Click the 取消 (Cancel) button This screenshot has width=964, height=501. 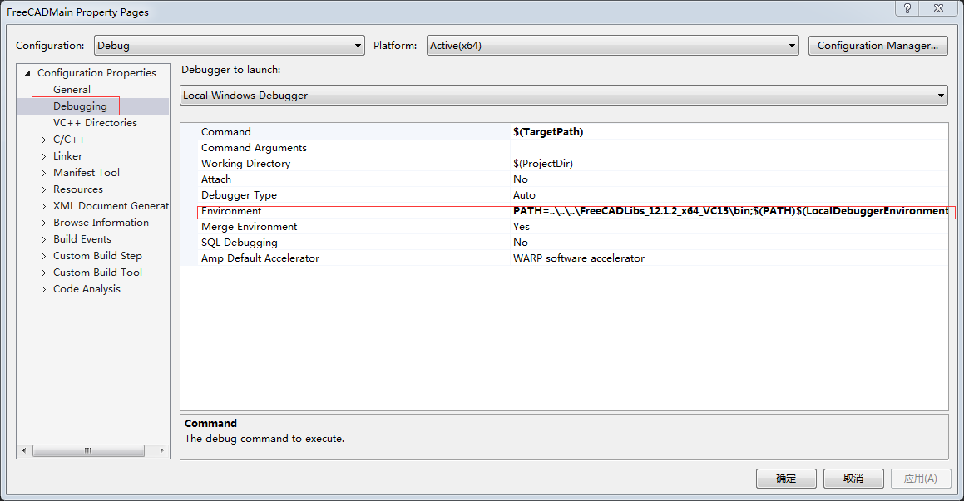pyautogui.click(x=853, y=479)
